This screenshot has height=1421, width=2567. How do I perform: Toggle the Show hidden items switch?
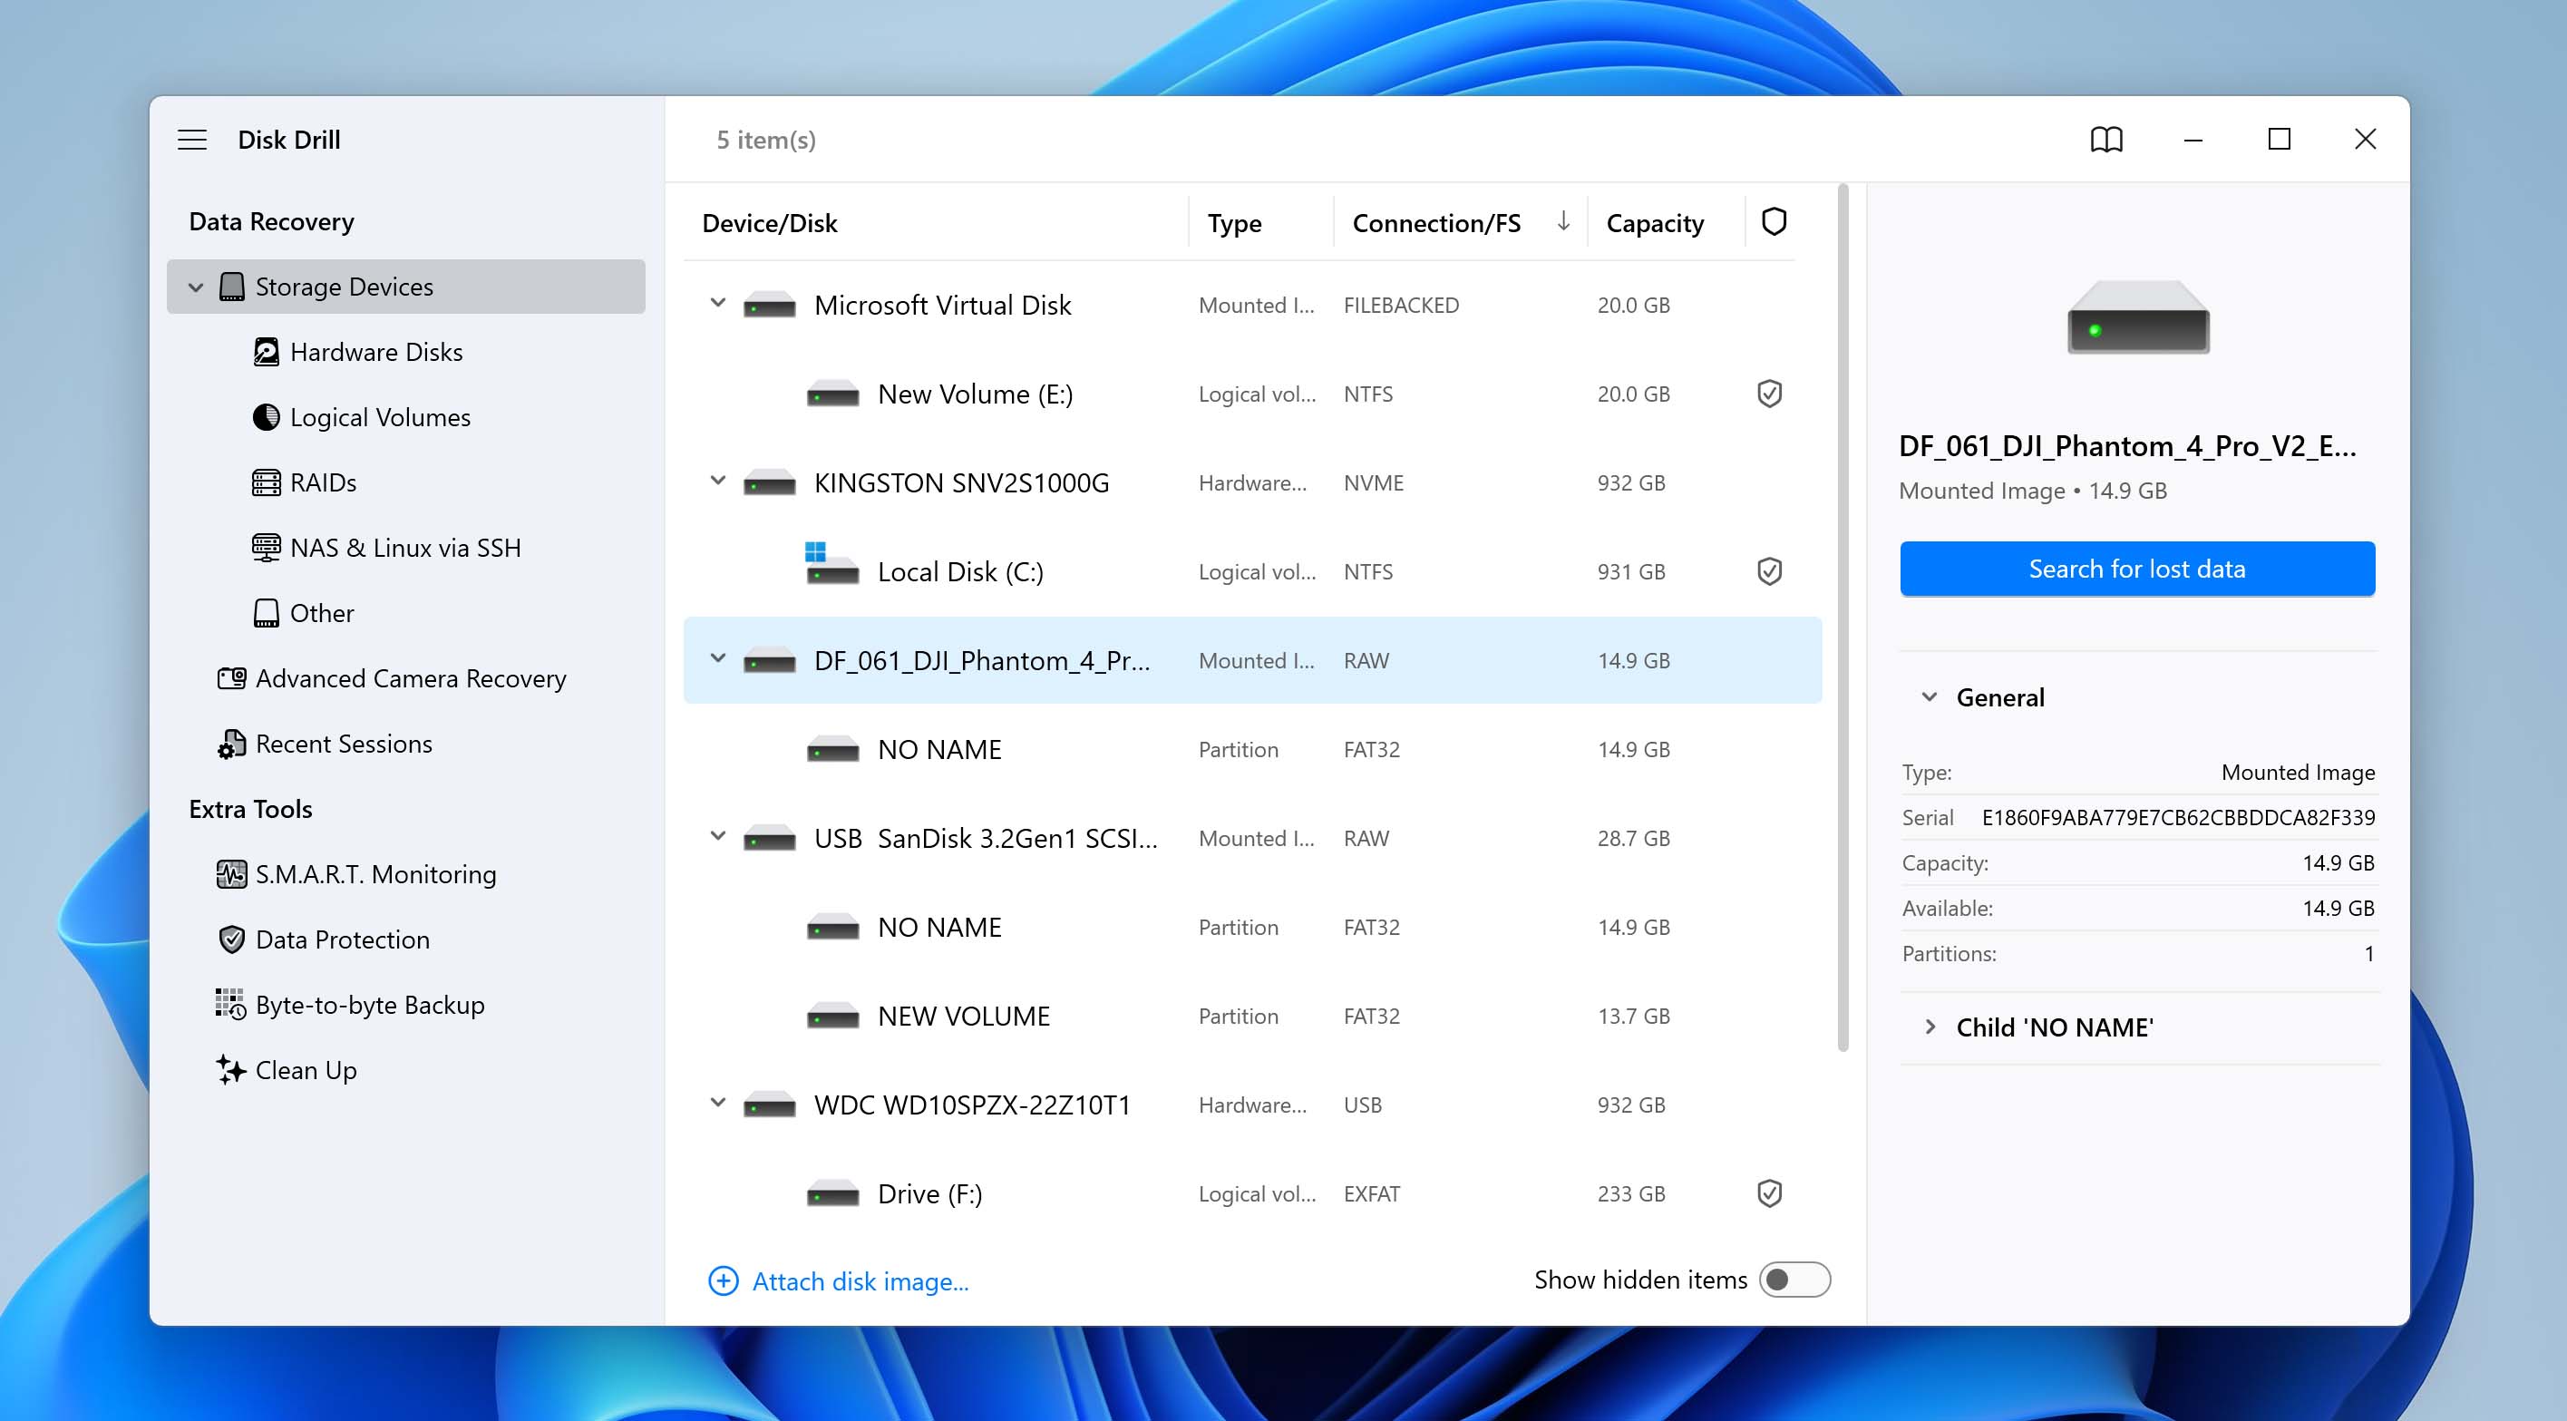(1794, 1280)
